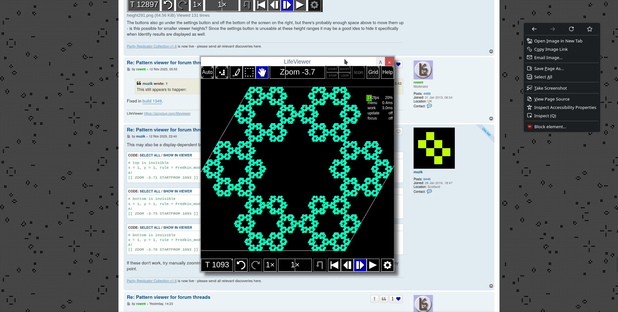The height and width of the screenshot is (312, 618).
Task: Choose Copy Image Link
Action: (x=562, y=49)
